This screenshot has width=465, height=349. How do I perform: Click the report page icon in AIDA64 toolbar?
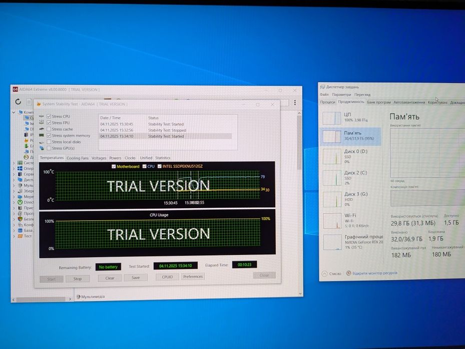[29, 102]
